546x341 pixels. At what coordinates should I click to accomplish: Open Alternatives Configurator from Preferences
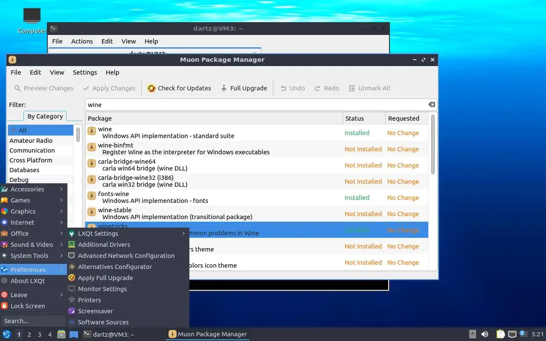pos(128,267)
